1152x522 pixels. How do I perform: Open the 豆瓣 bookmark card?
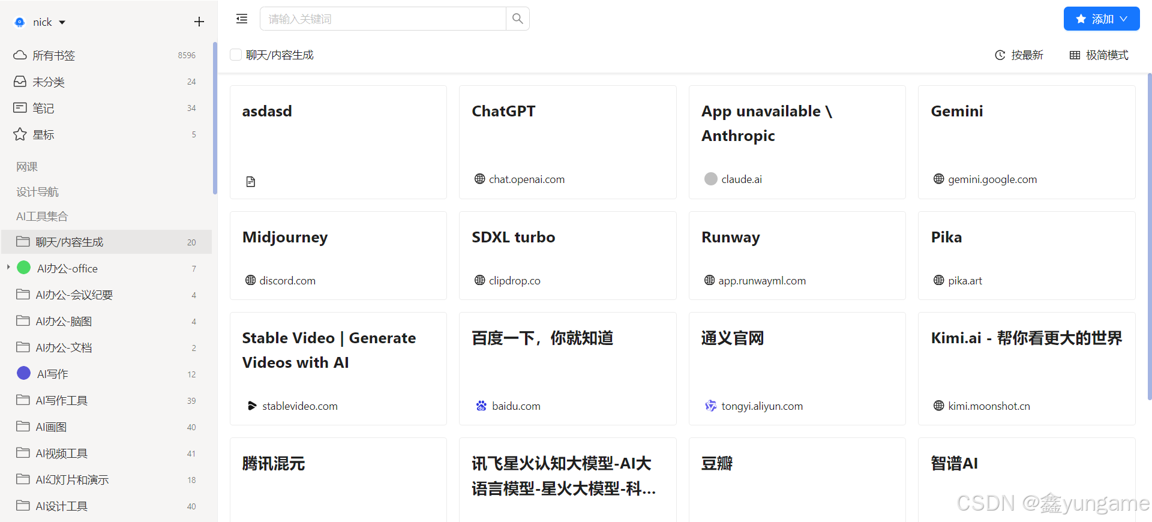click(797, 480)
